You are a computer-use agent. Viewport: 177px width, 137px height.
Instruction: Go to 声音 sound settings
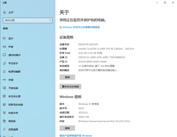coord(11,47)
